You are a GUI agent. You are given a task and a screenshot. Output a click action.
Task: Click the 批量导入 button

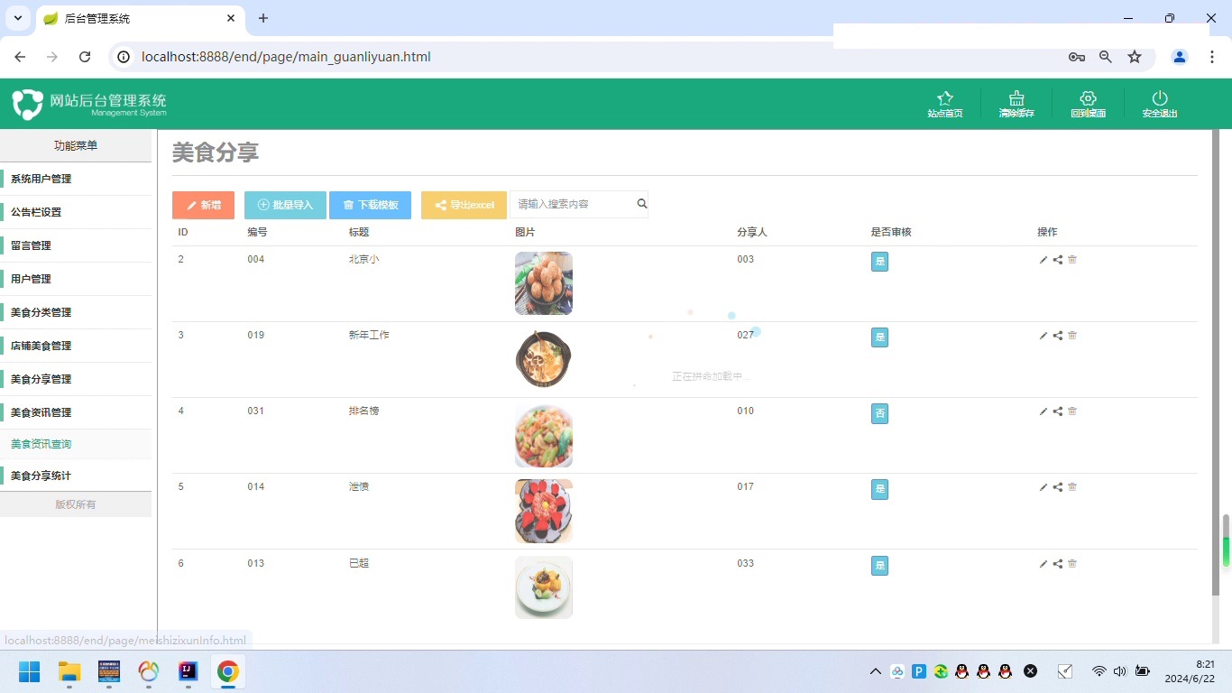[x=285, y=205]
